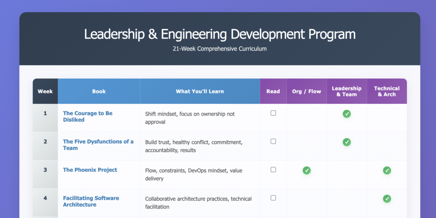Screen dimensions: 436x218
Task: Mark The Courage to Be Disliked as read
Action: point(273,113)
